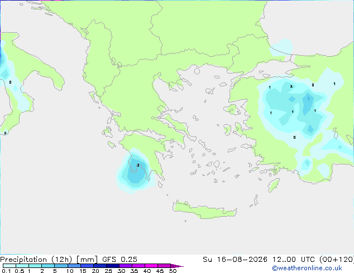The width and height of the screenshot is (354, 273).
Task: Click the '0.5' legend scale label
Action: [x=20, y=271]
